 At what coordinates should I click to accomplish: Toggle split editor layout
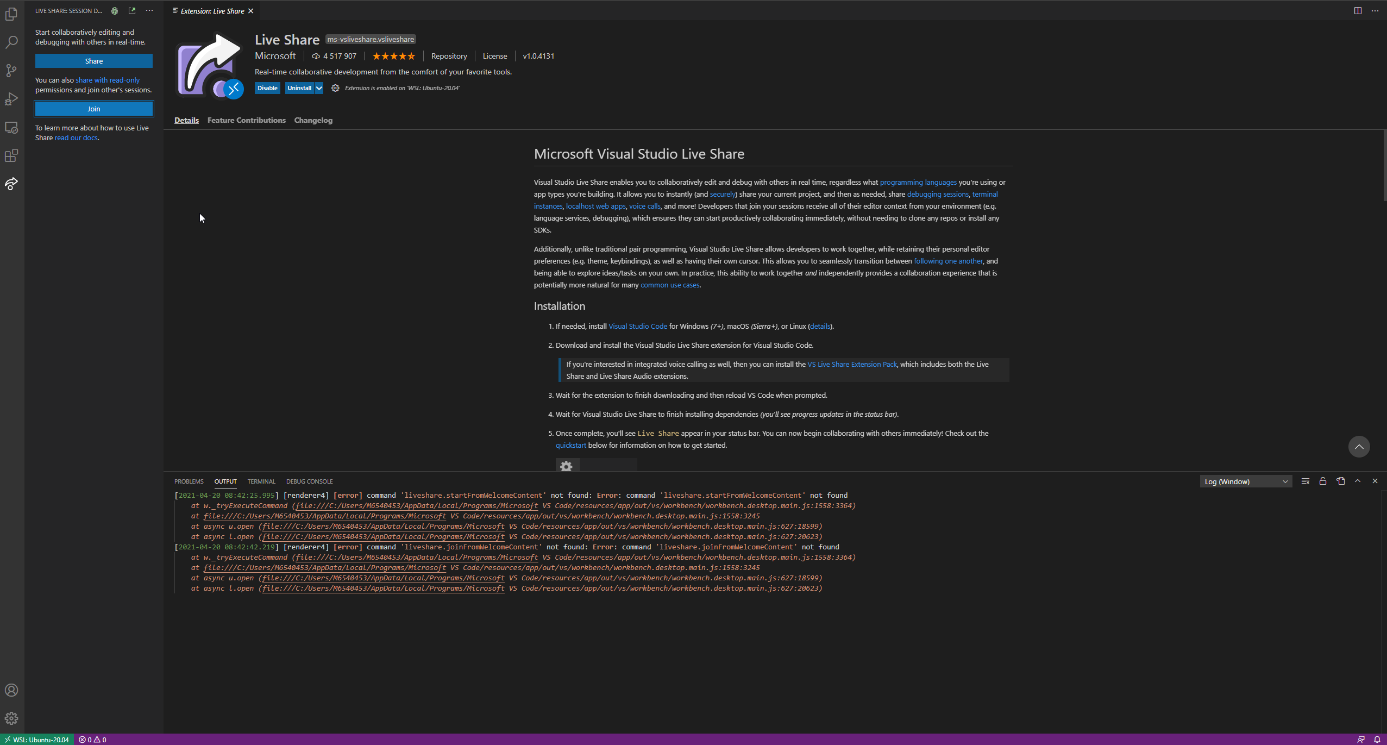[1358, 11]
